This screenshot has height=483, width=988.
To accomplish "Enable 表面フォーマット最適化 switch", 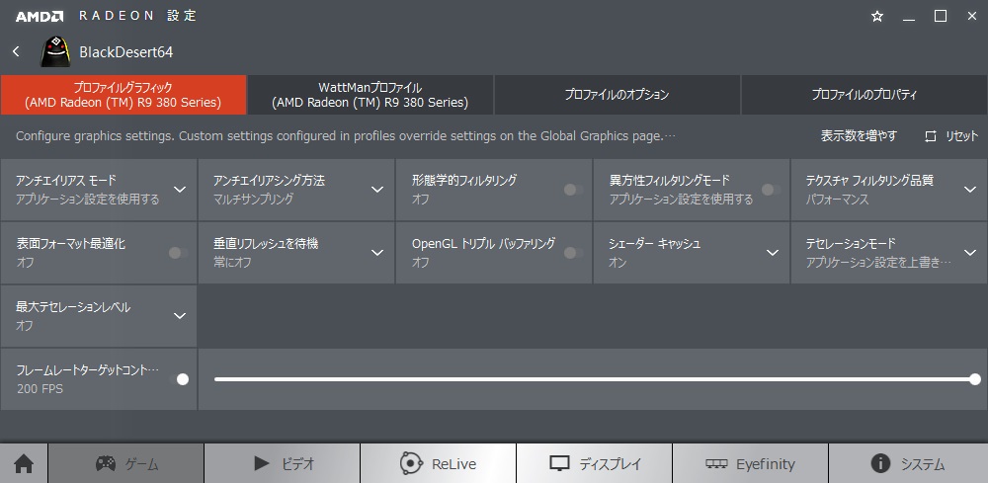I will (178, 253).
